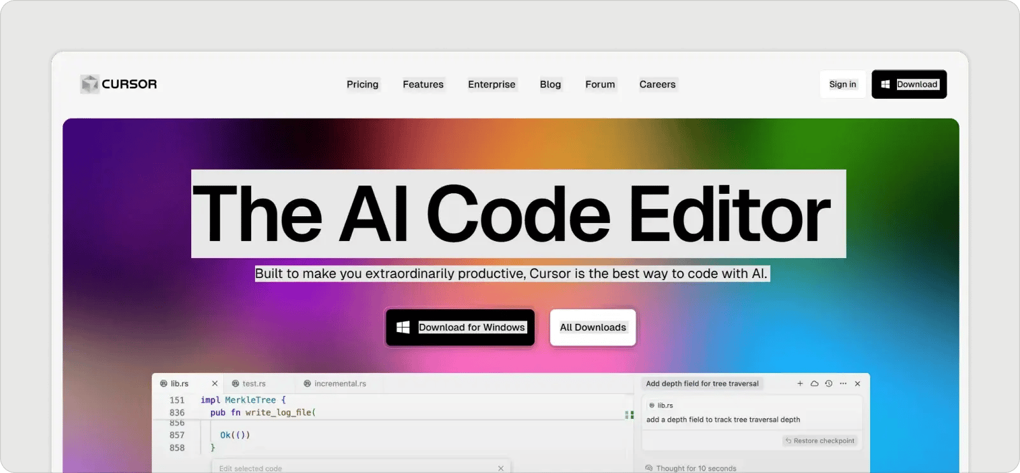
Task: Expand 'Thought for 10 seconds'
Action: (x=691, y=469)
